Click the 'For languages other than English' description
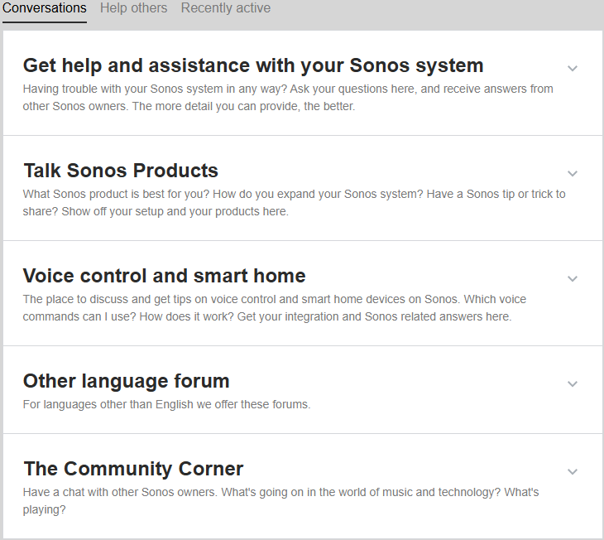Image resolution: width=604 pixels, height=540 pixels. click(166, 405)
